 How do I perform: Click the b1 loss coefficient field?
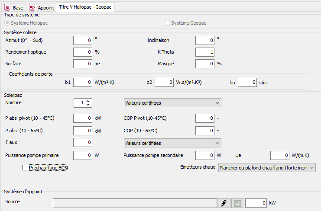point(83,82)
